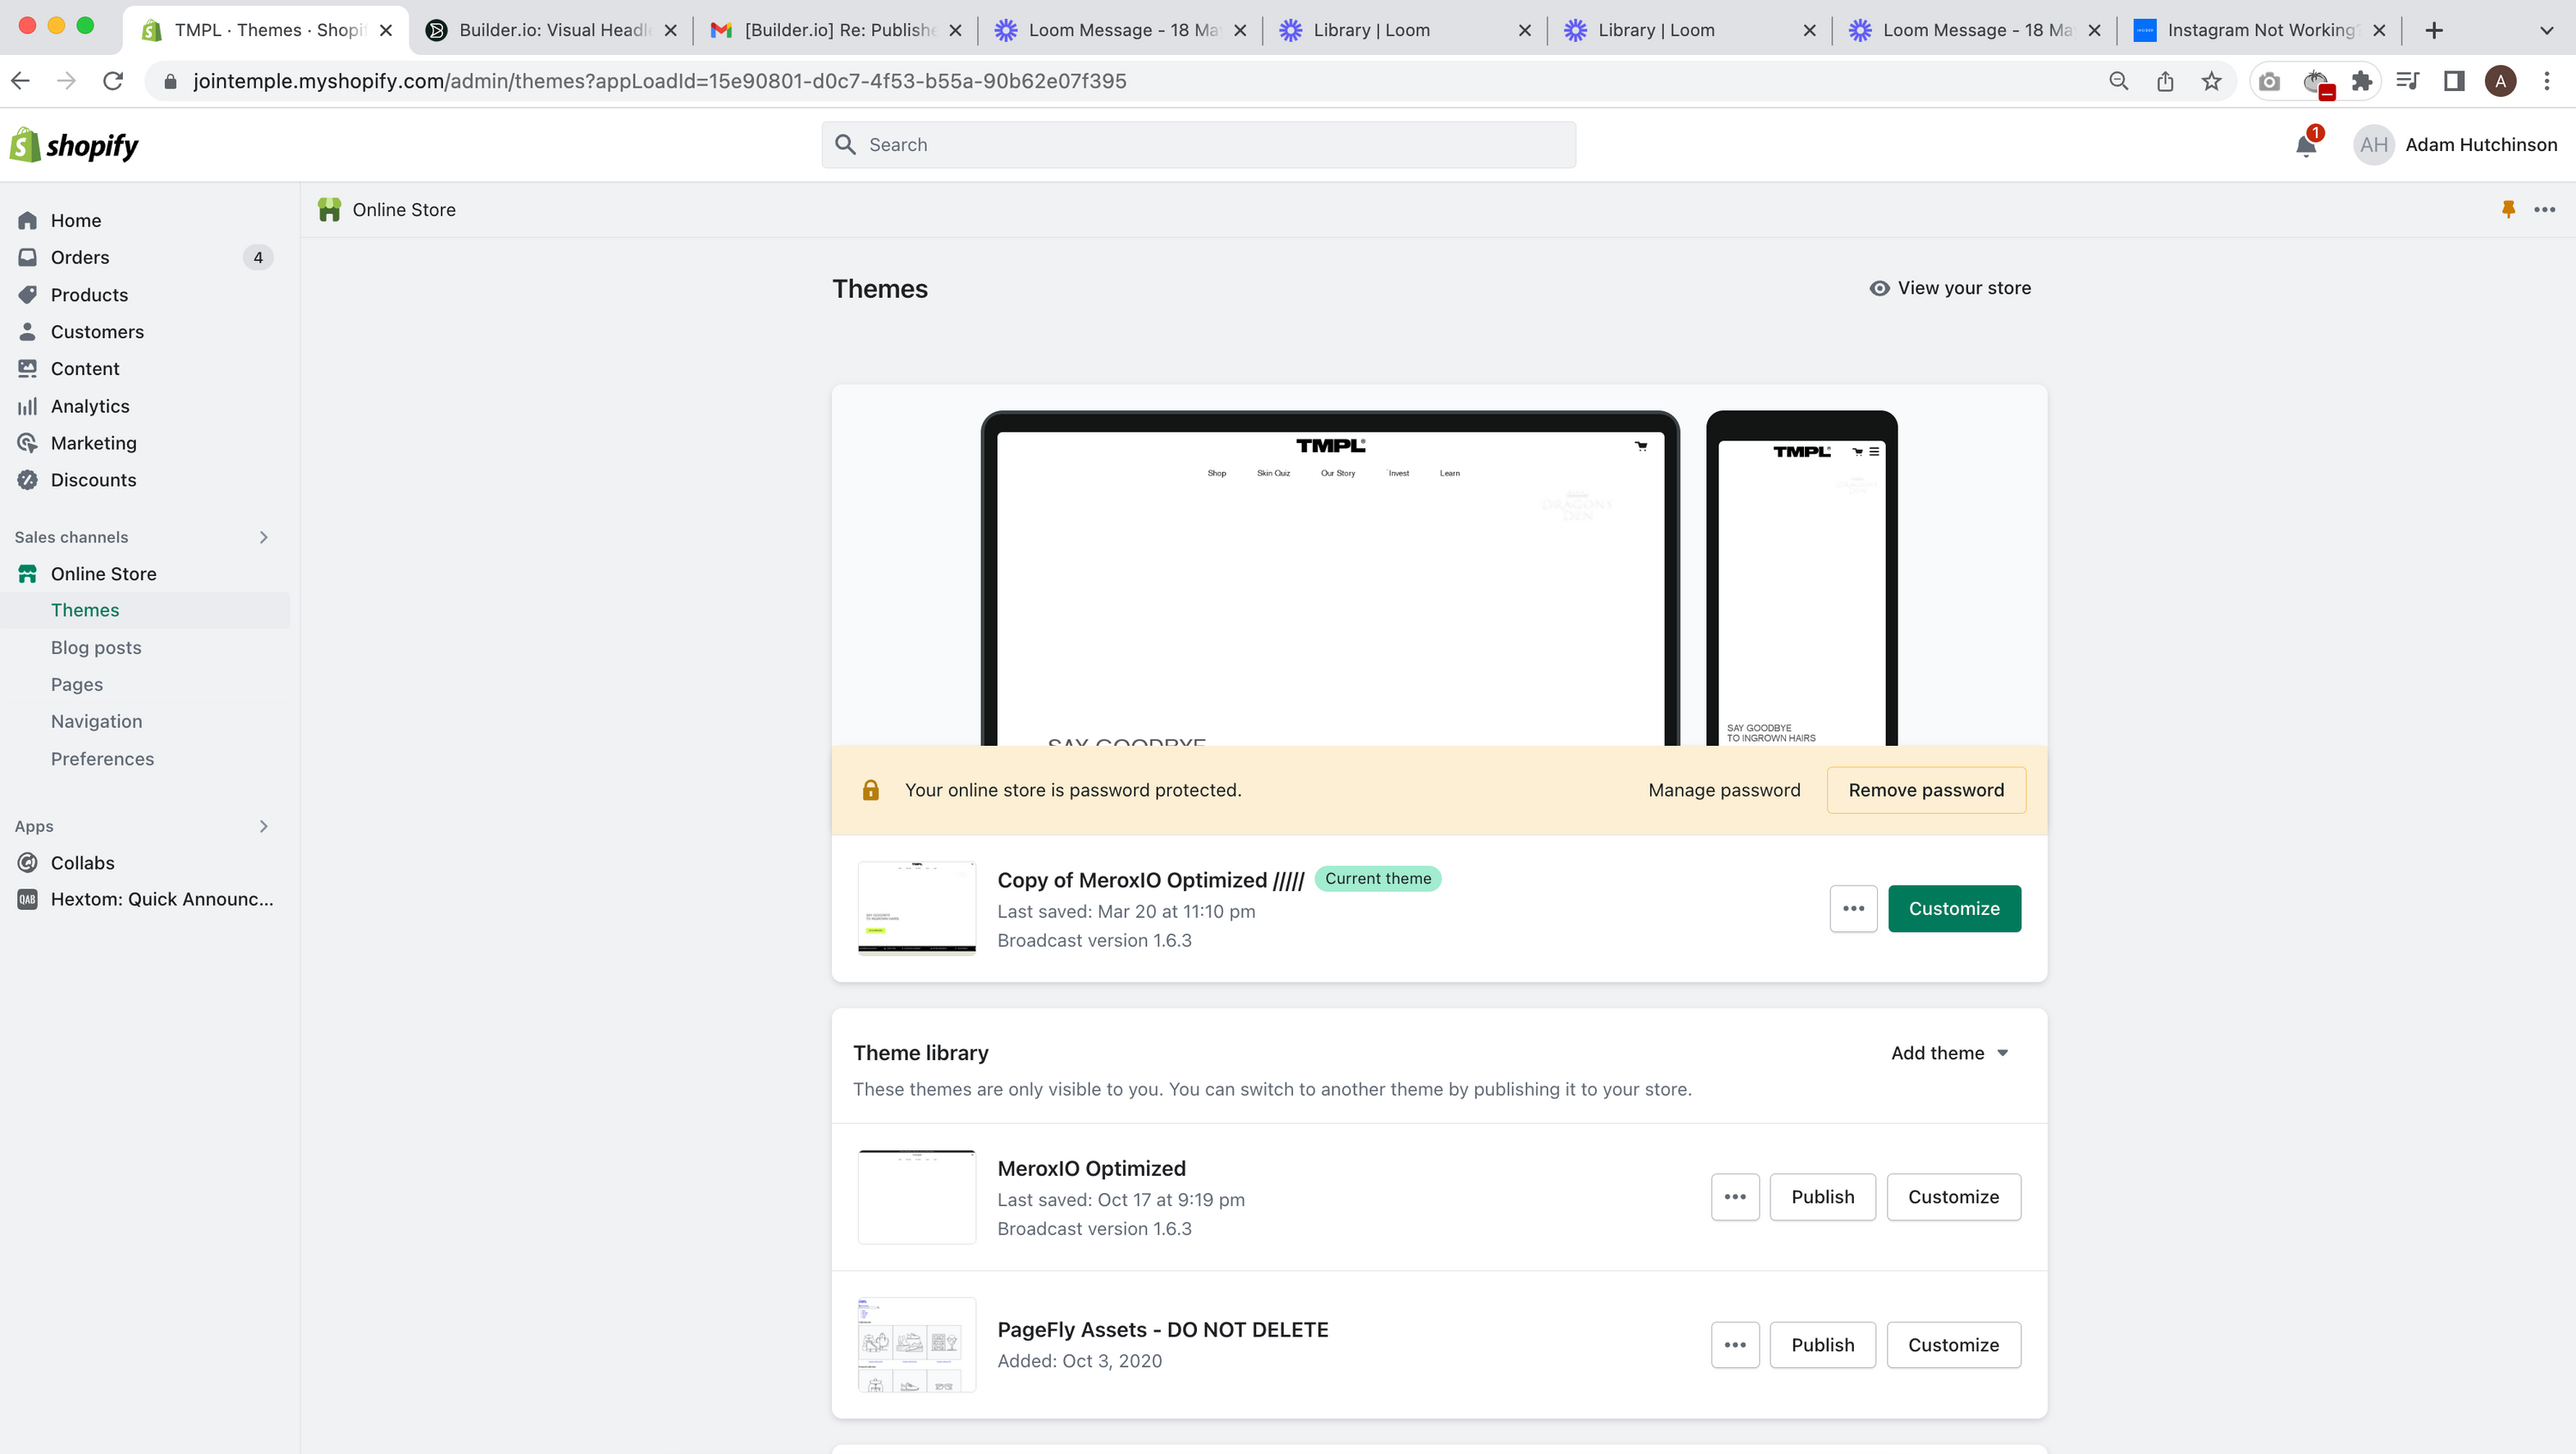Image resolution: width=2576 pixels, height=1454 pixels.
Task: Bookmark this page with the star icon
Action: [x=2211, y=81]
